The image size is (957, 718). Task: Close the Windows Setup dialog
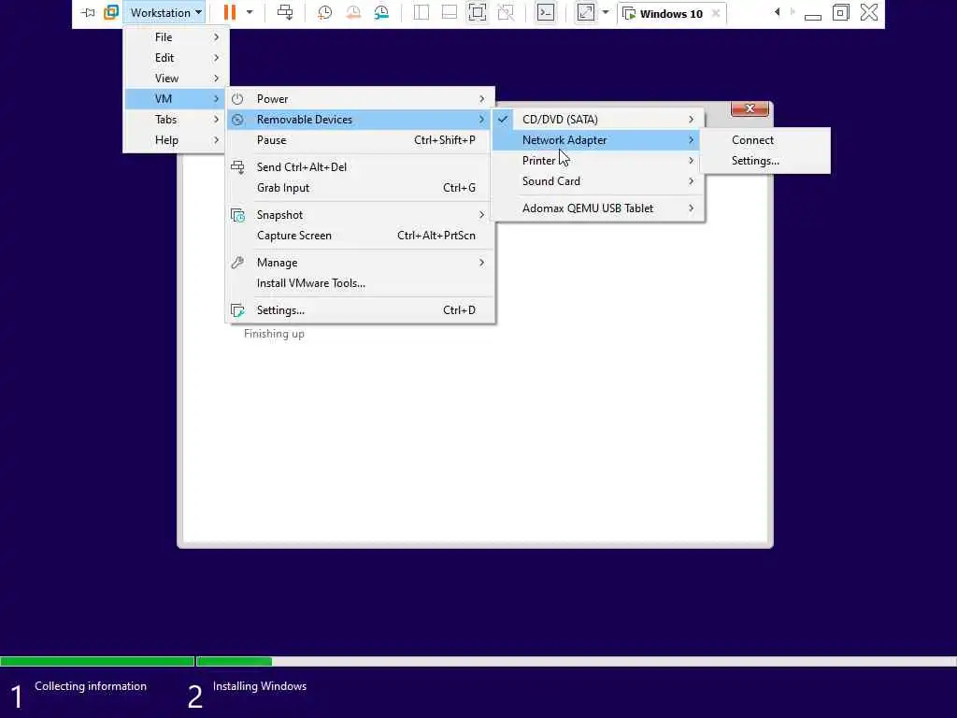click(750, 108)
